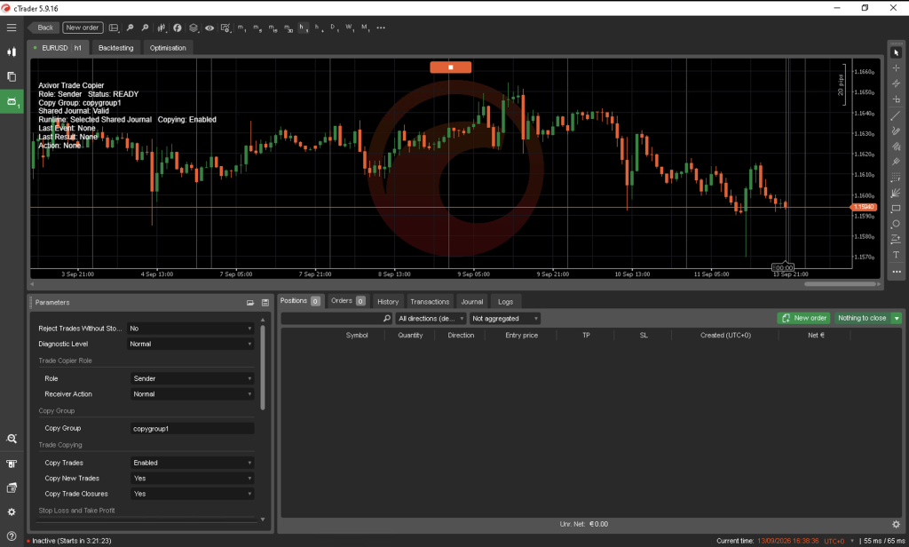Select the trend line drawing tool
This screenshot has width=909, height=547.
point(897,115)
